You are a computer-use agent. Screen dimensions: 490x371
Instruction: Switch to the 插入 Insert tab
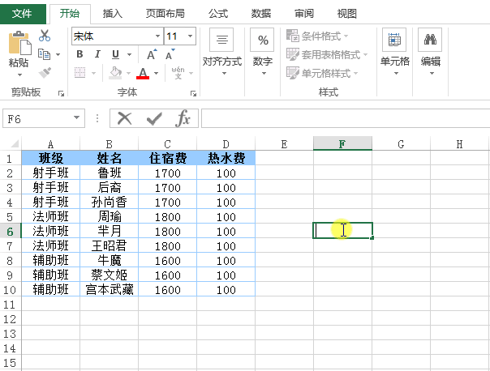113,14
